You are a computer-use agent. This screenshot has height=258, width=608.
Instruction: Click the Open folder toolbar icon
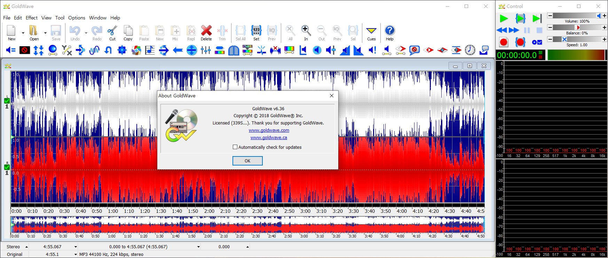[x=34, y=31]
